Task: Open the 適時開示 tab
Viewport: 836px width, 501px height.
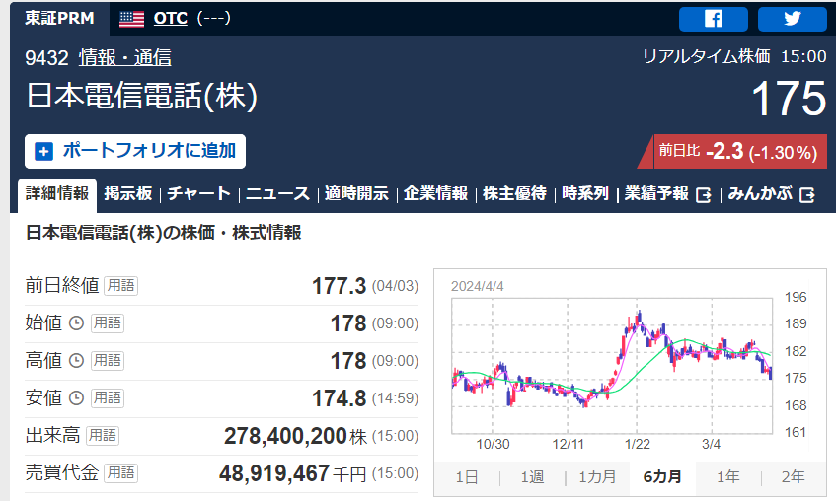Action: pos(356,193)
